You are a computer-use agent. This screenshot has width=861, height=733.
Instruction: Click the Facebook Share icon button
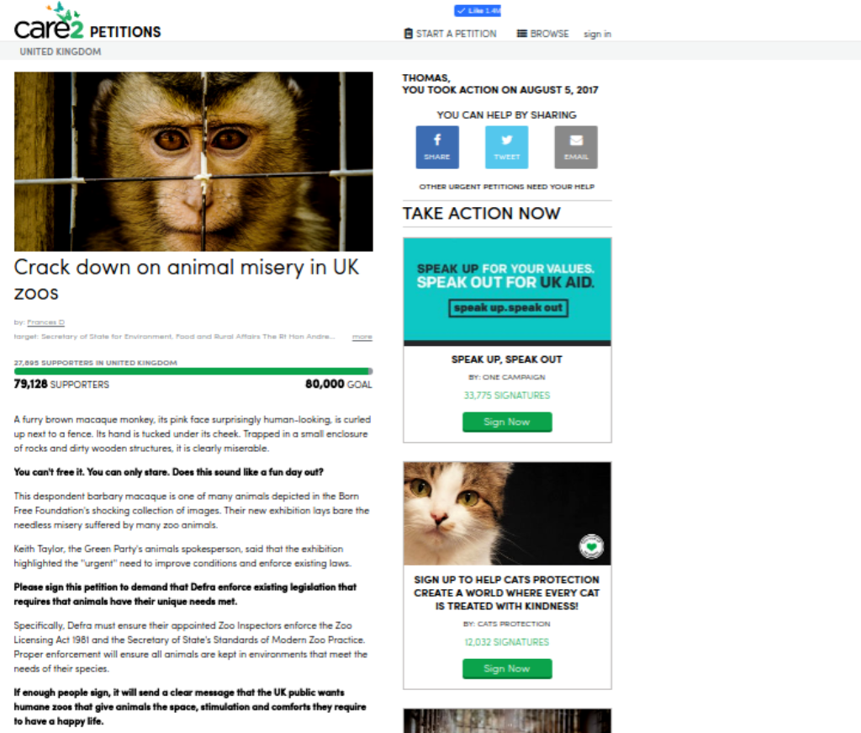tap(437, 147)
